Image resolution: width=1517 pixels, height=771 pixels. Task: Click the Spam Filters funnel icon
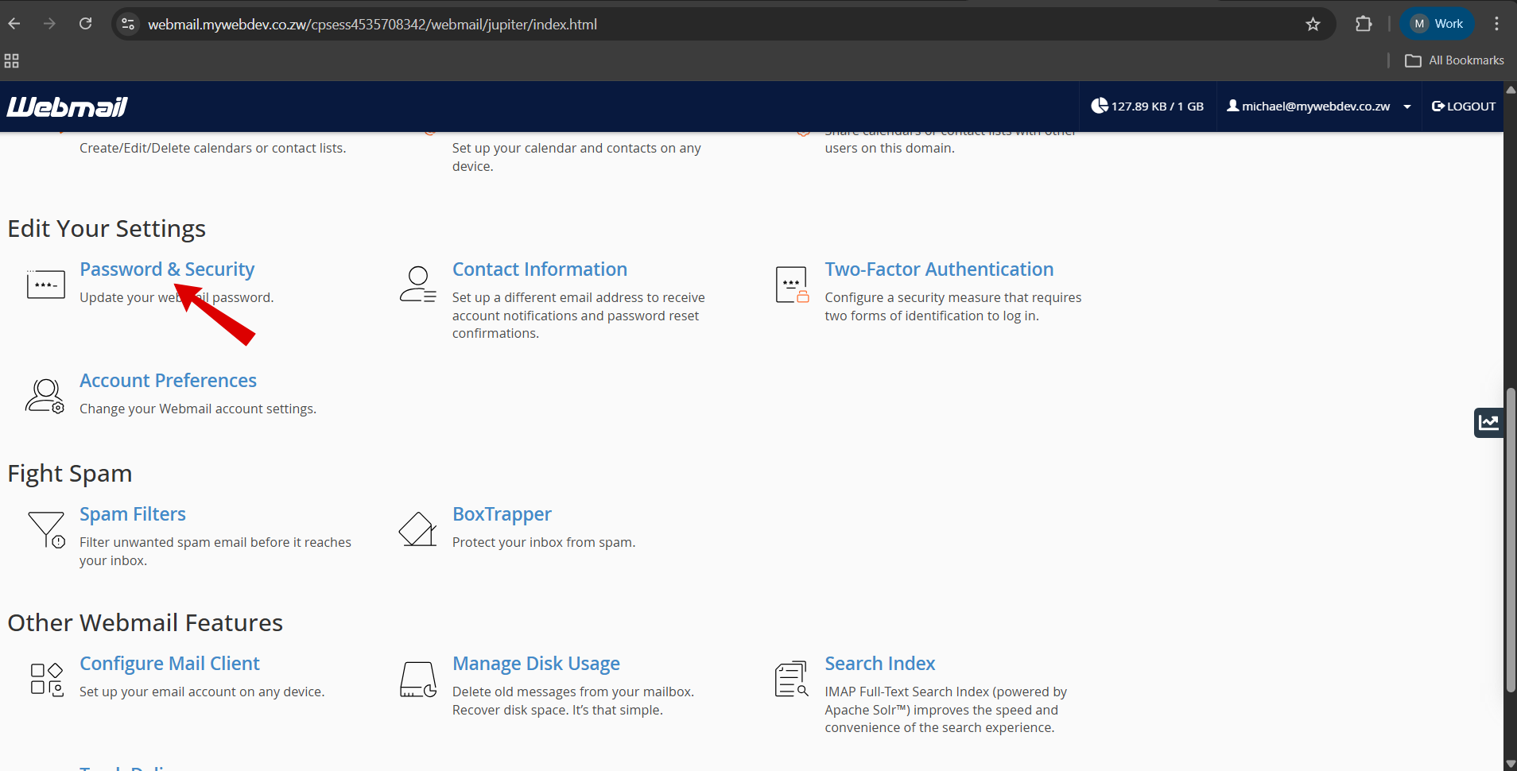(46, 529)
